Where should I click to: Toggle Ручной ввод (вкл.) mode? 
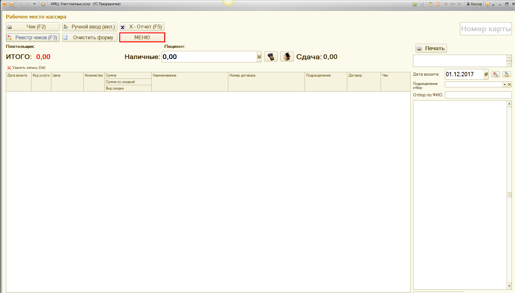coord(90,27)
